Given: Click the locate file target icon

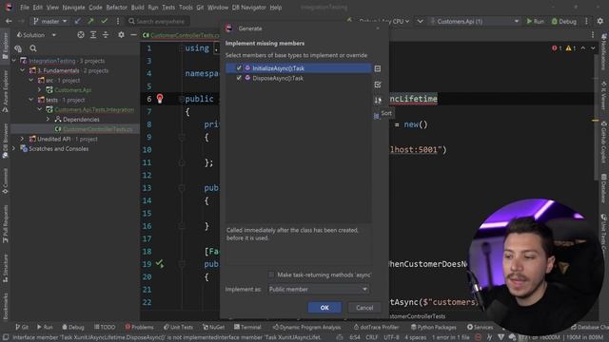Looking at the screenshot, I should 80,35.
